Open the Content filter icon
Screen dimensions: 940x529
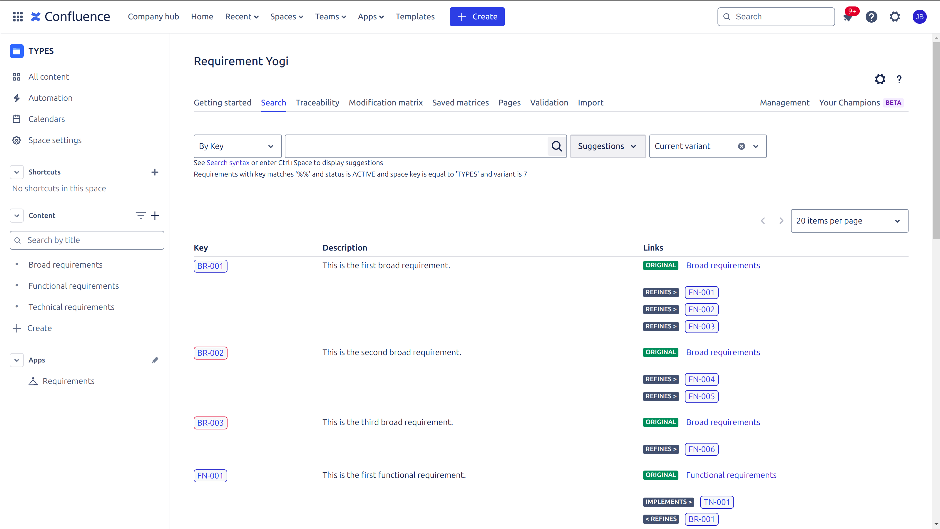[x=141, y=216]
